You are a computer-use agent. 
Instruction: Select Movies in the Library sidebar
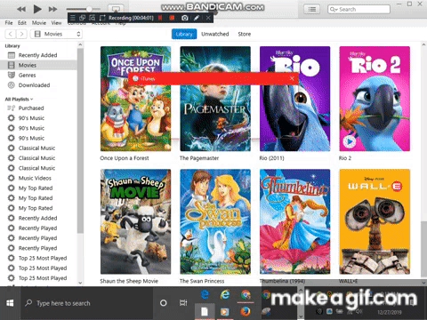(x=38, y=65)
